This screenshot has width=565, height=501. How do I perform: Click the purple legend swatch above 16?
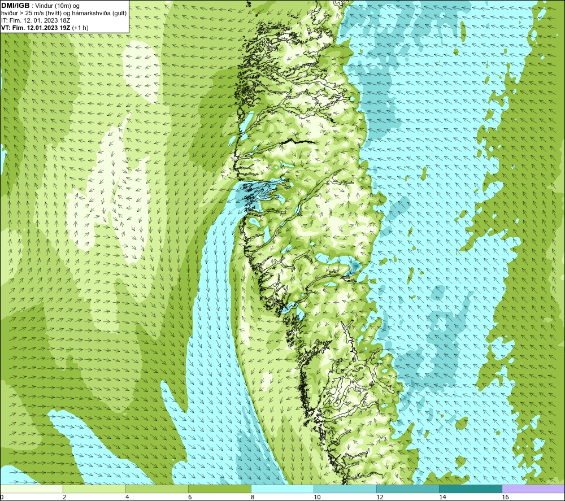533,489
